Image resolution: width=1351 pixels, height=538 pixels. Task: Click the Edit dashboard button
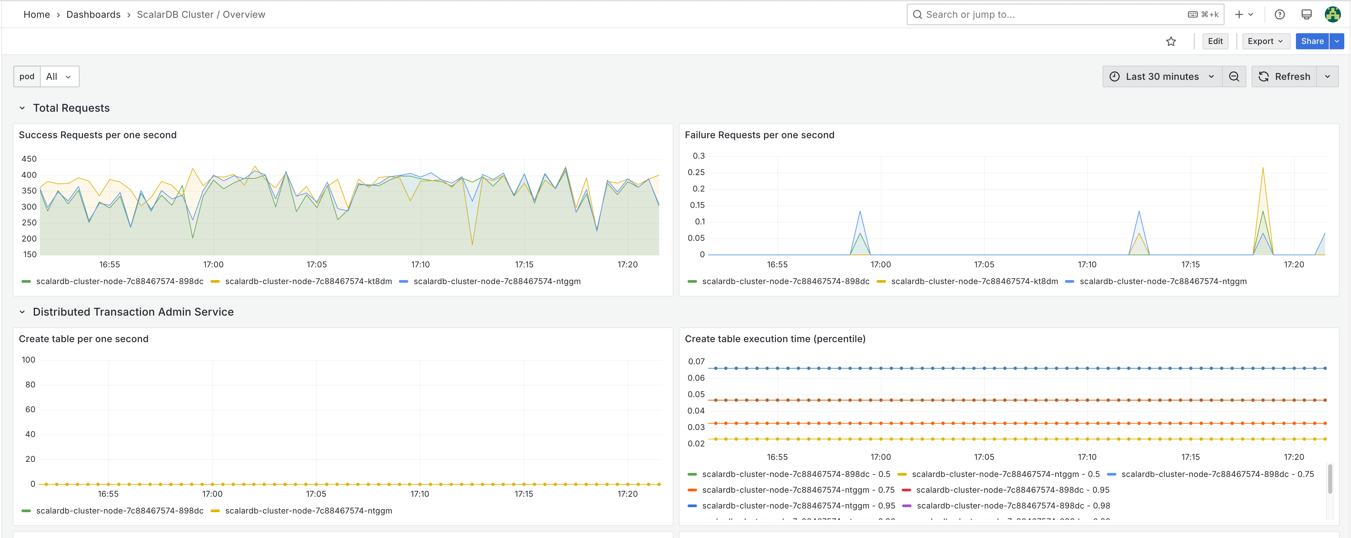[1215, 41]
